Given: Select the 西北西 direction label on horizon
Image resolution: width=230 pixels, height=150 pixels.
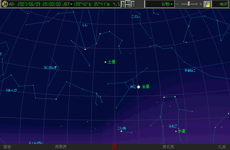Looking at the screenshot, I should click(168, 147).
